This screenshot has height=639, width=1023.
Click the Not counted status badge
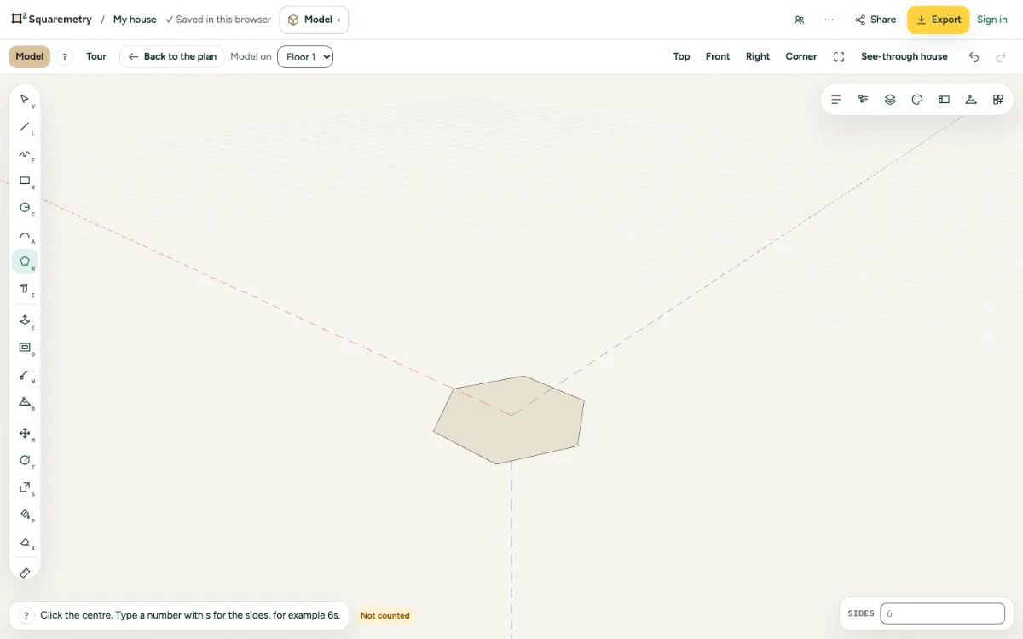point(385,615)
